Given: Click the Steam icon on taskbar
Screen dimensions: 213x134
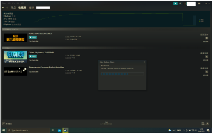Looking at the screenshot, I should (x=66, y=130).
